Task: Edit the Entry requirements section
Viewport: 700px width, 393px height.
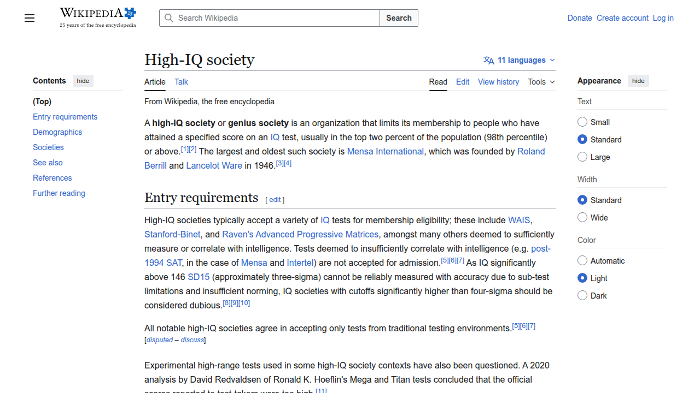Action: (275, 200)
